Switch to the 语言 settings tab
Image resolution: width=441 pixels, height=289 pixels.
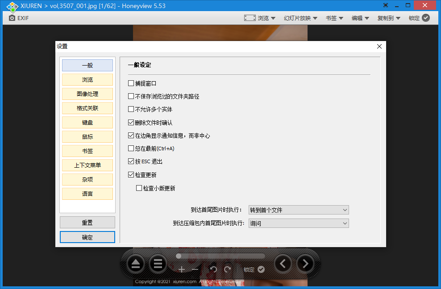[x=87, y=194]
